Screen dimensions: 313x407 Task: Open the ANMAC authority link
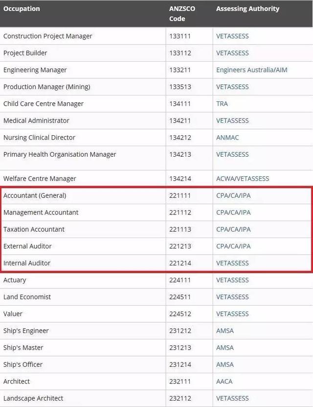pos(227,137)
